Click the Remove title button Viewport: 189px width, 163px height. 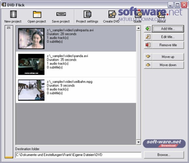(168, 45)
